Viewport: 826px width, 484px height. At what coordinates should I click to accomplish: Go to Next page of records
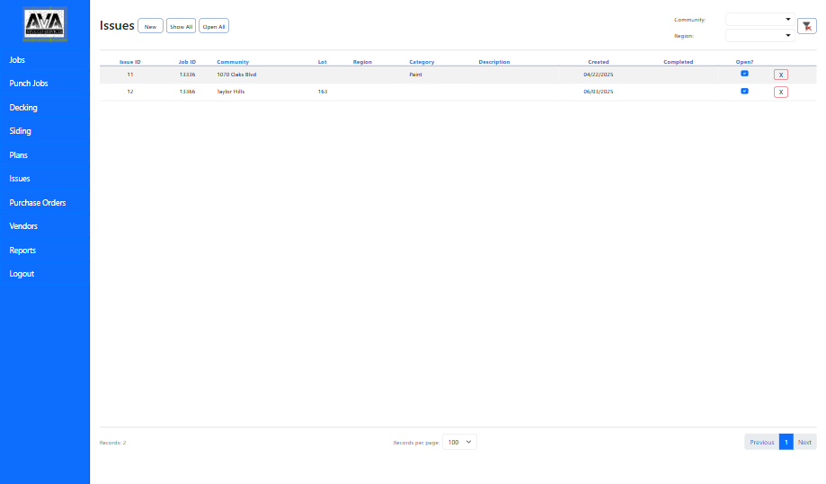pos(804,442)
